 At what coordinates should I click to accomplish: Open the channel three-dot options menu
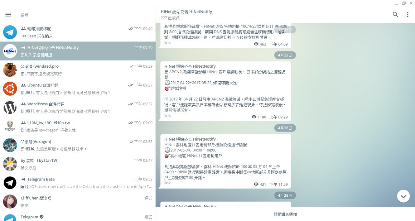click(408, 15)
